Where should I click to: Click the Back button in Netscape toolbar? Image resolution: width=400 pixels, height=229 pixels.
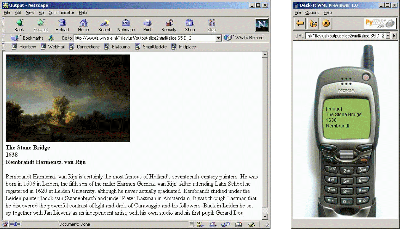point(19,25)
